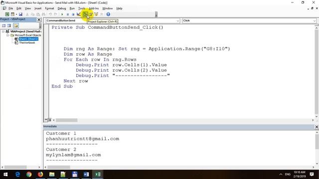Click the code window vertical scrollbar thumb
The image size is (319, 179).
[317, 72]
